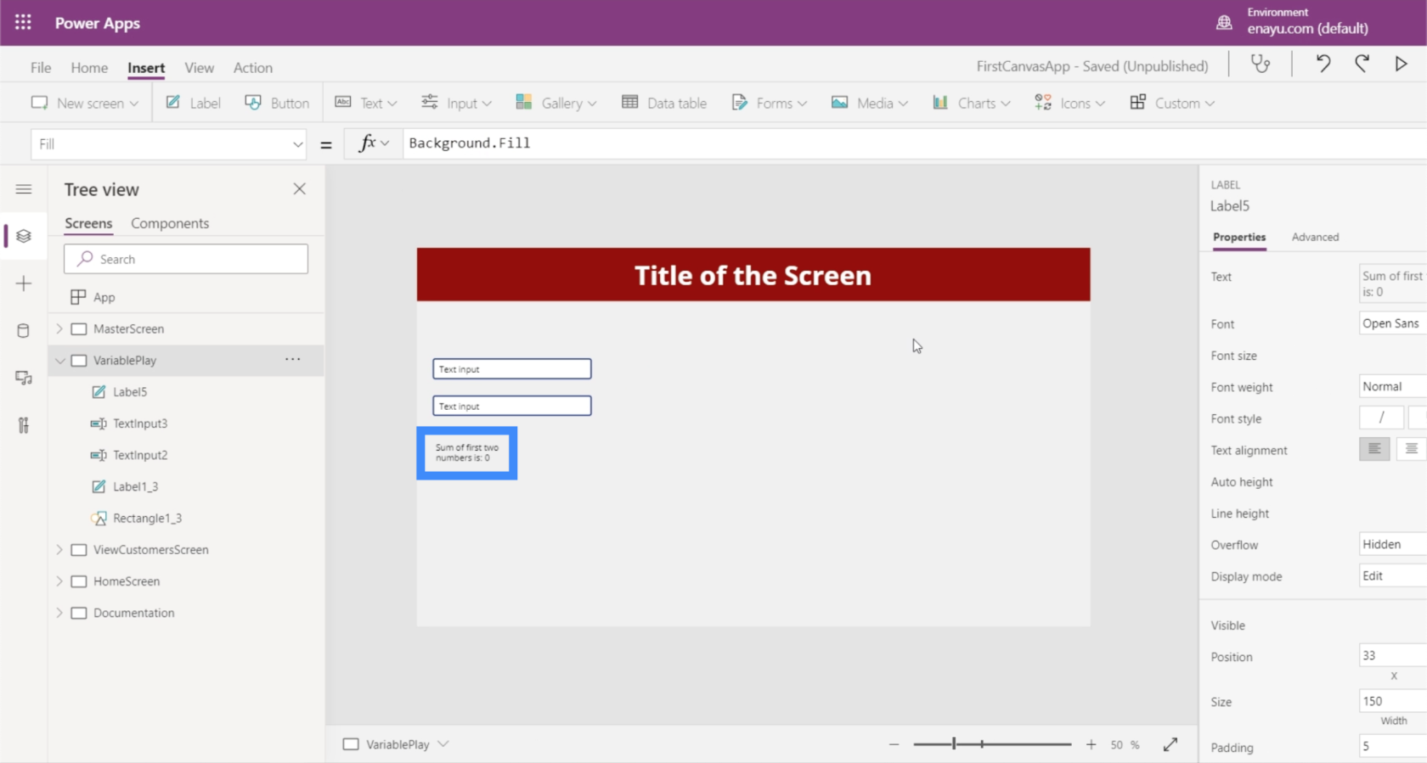Insert a Button control
1427x763 pixels.
coord(277,103)
